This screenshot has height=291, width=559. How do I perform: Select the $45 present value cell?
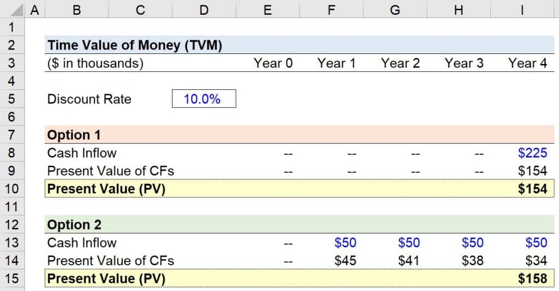(x=345, y=261)
